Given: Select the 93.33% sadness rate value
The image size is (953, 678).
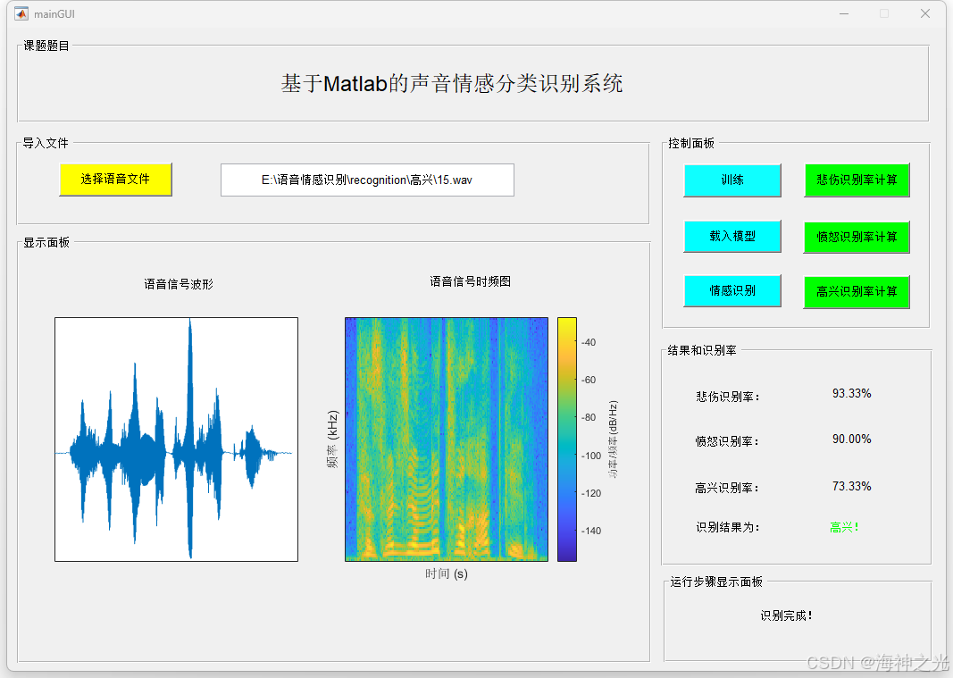Looking at the screenshot, I should click(x=851, y=393).
